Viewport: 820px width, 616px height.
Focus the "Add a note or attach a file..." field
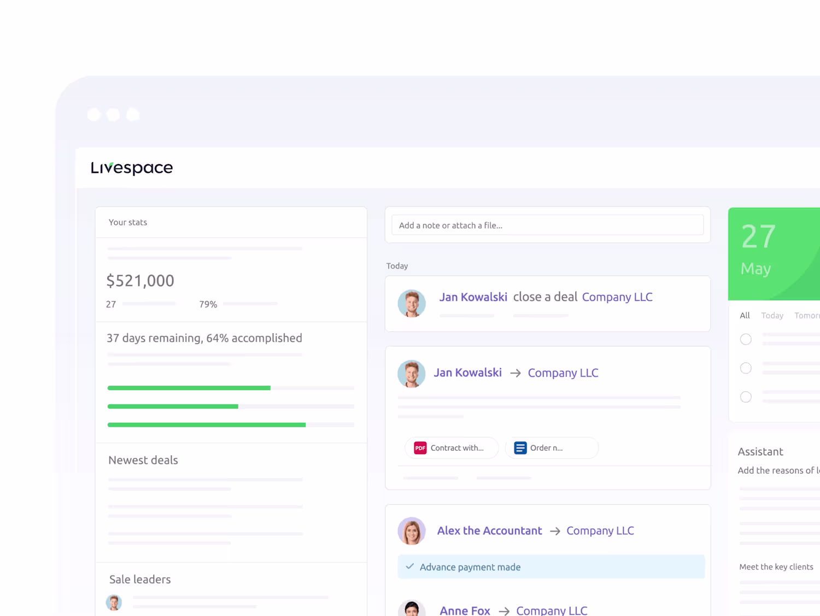pyautogui.click(x=547, y=225)
